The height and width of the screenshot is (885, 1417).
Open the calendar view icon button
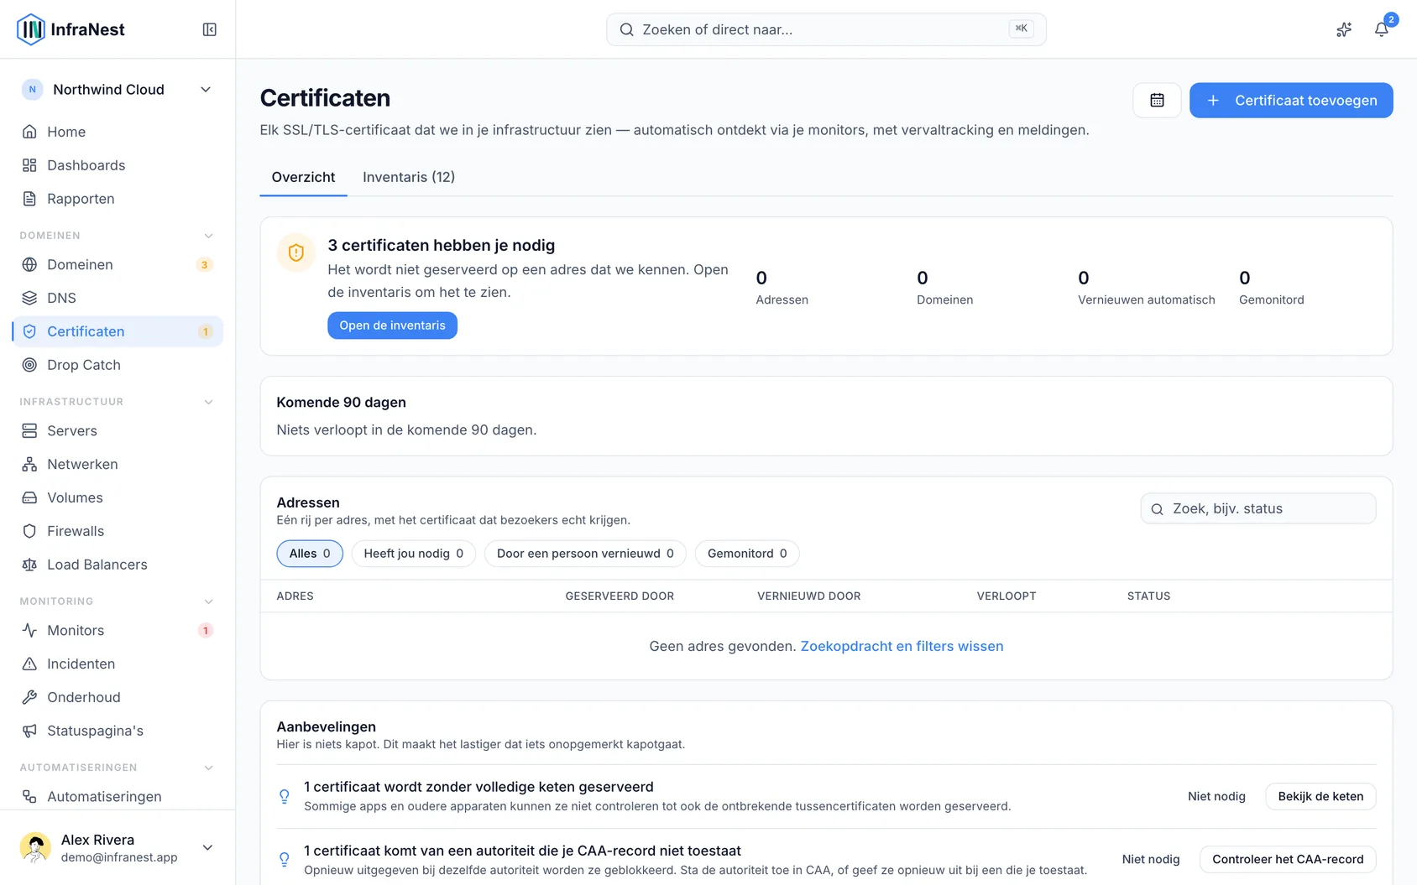tap(1157, 100)
